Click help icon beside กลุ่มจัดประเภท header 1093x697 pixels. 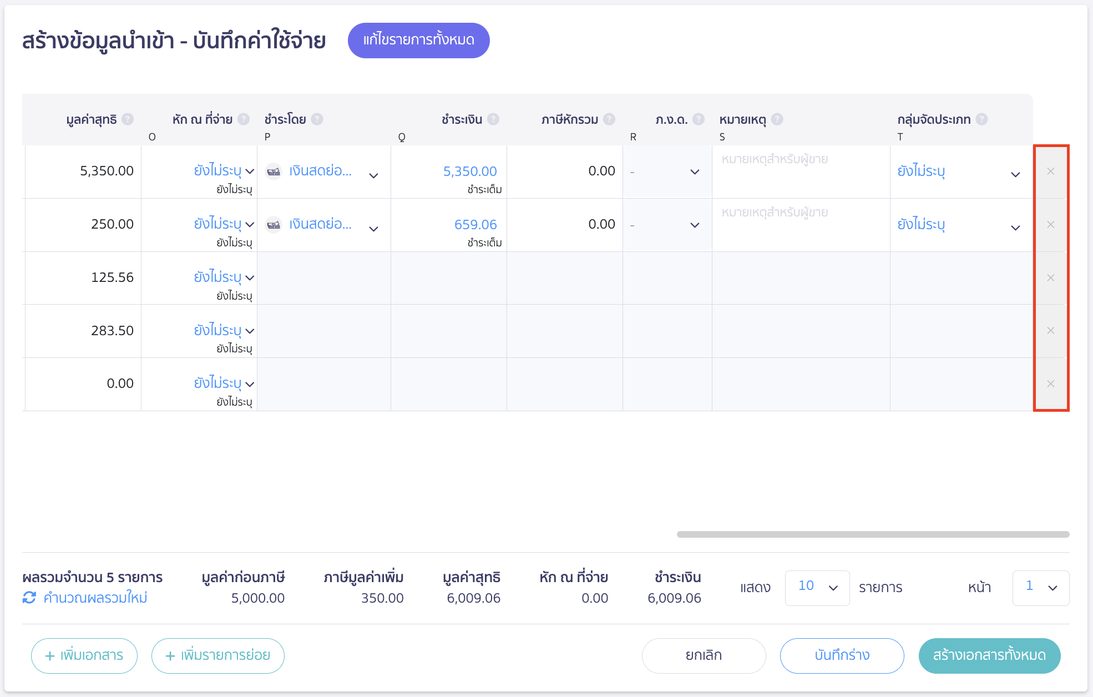[982, 119]
